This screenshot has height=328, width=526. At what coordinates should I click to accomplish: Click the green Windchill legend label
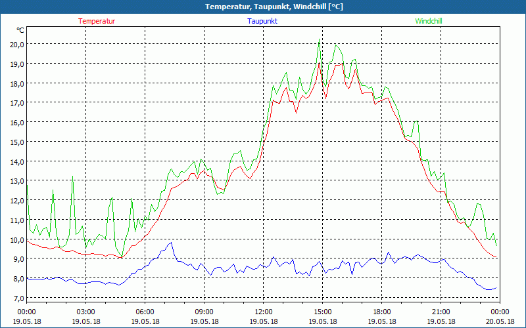[x=429, y=21]
